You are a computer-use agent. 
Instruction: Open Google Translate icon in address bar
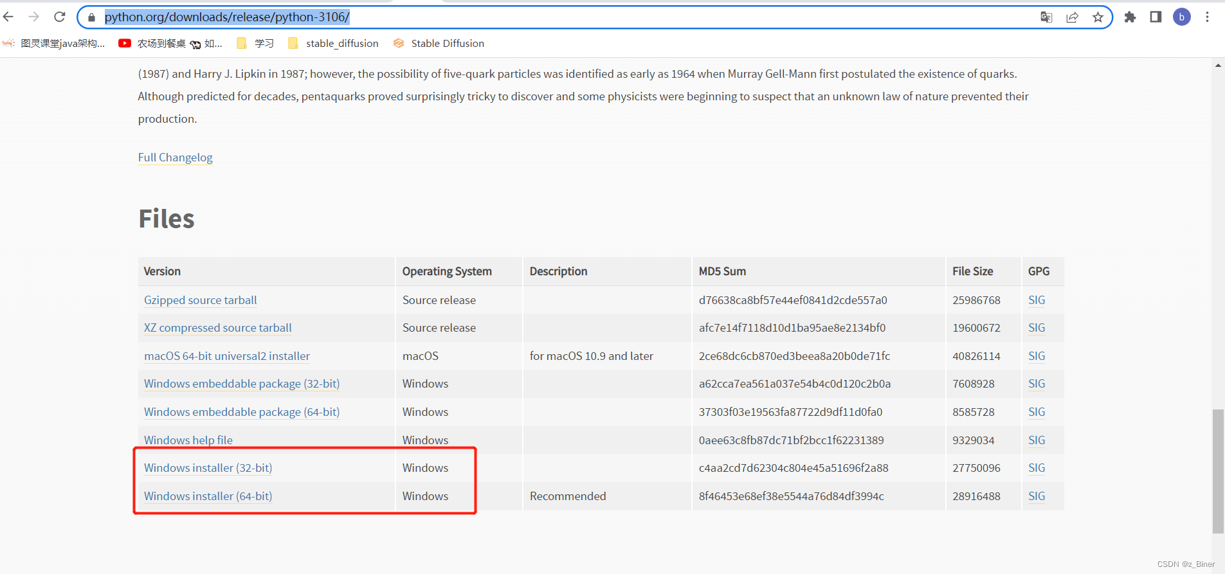coord(1046,17)
